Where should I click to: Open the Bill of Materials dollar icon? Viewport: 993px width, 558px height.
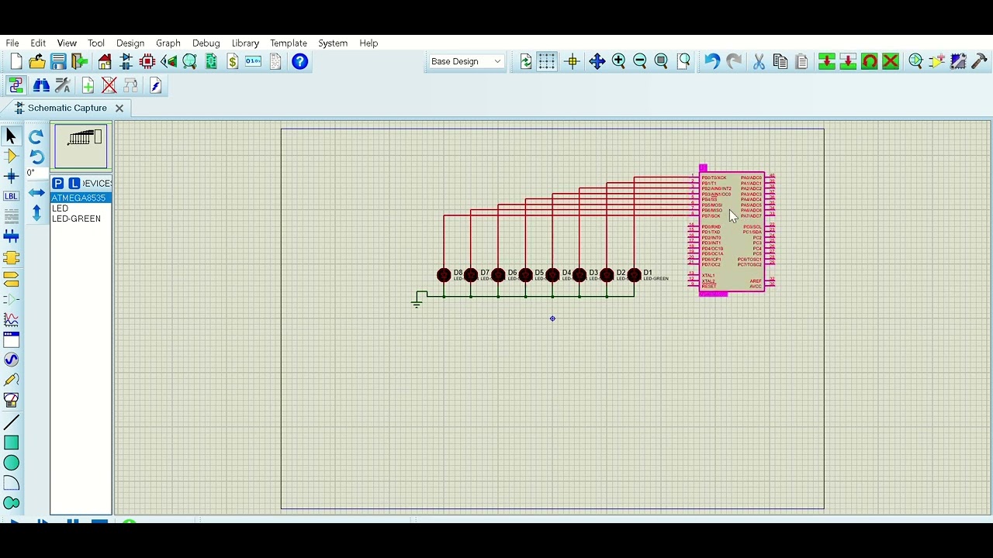point(233,62)
